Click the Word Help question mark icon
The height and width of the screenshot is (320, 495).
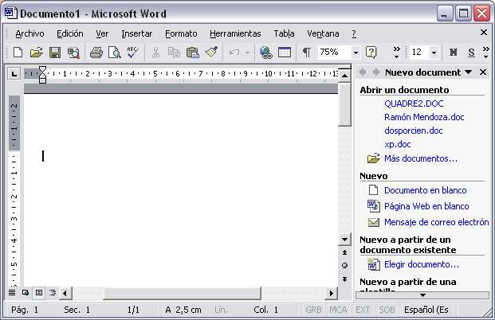click(x=371, y=53)
